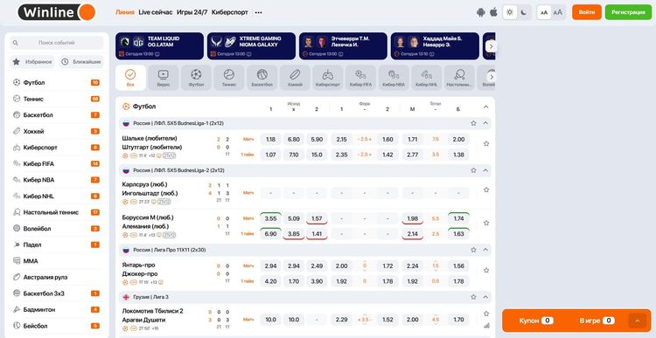656x338 pixels.
Task: Click the Winline logo
Action: 57,12
